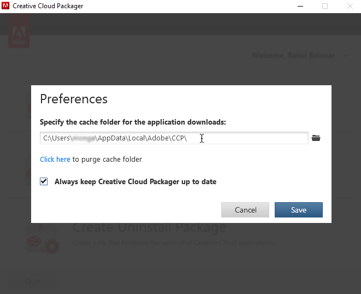Open the folder browse icon for cache path
Image resolution: width=361 pixels, height=294 pixels.
point(316,138)
